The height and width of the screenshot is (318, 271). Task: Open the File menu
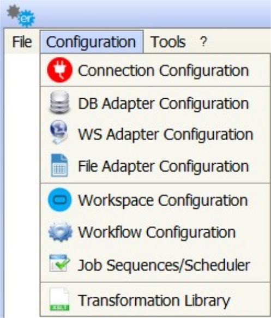[x=22, y=42]
